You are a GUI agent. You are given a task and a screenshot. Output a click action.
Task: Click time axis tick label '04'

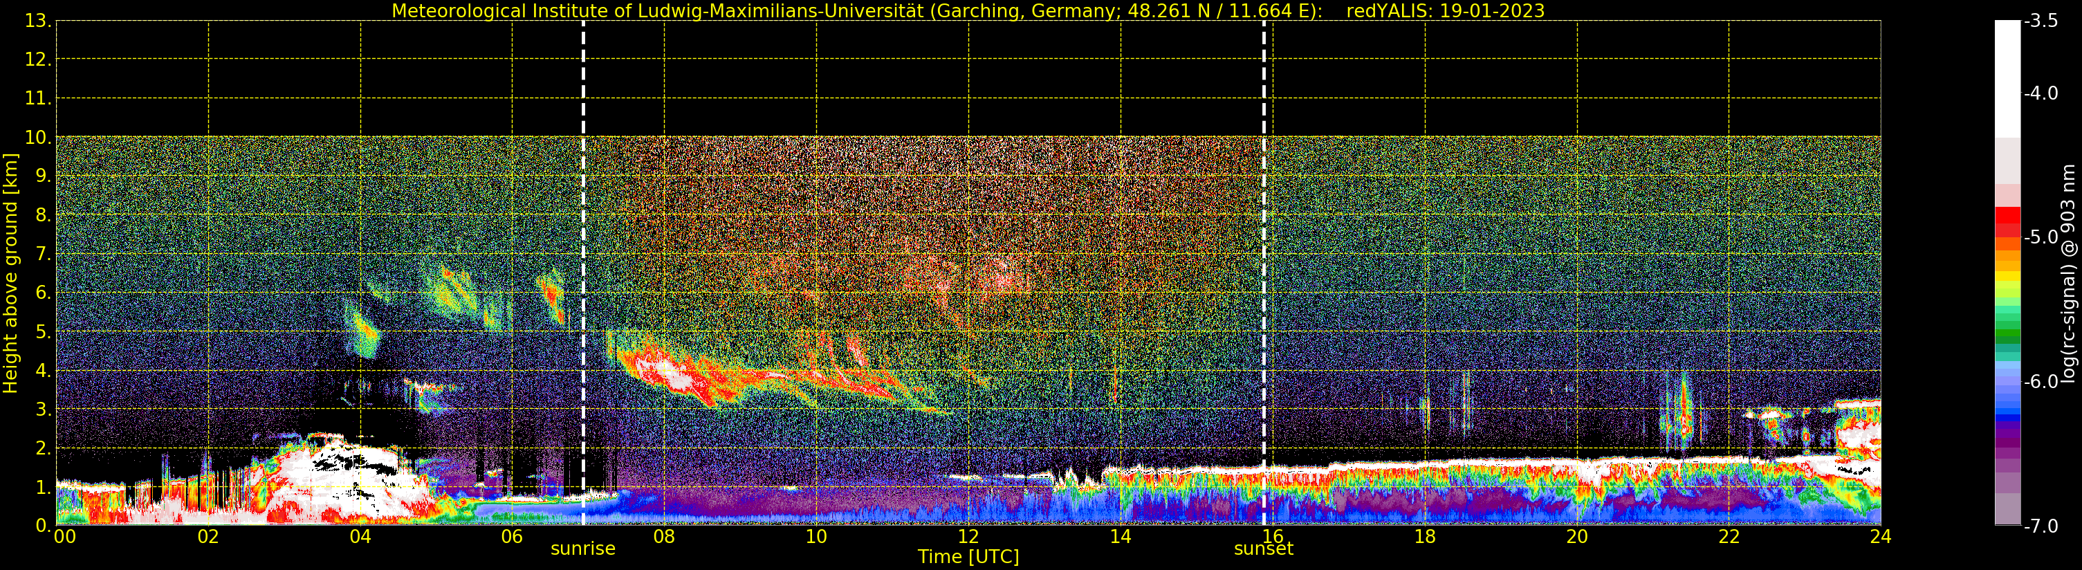coord(360,537)
